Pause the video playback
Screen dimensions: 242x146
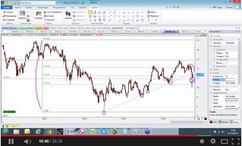click(x=11, y=141)
